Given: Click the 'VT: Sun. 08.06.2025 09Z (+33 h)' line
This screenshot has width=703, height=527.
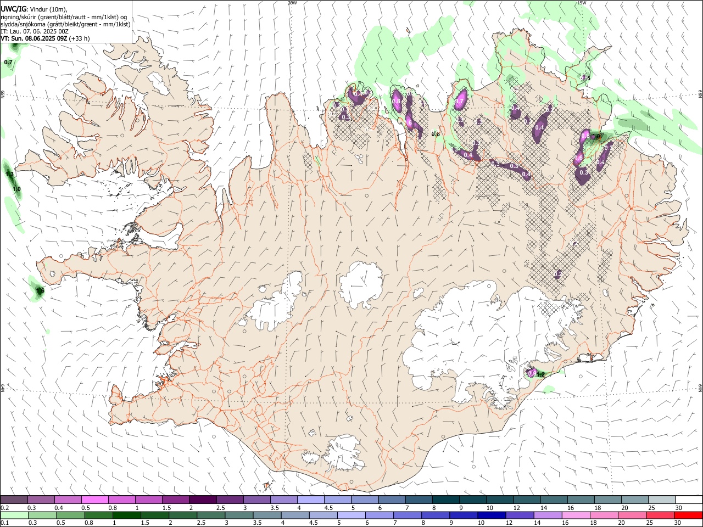Looking at the screenshot, I should pos(45,38).
